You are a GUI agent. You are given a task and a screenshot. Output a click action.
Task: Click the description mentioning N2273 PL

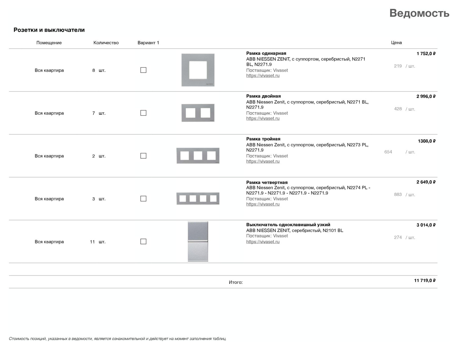click(x=307, y=148)
